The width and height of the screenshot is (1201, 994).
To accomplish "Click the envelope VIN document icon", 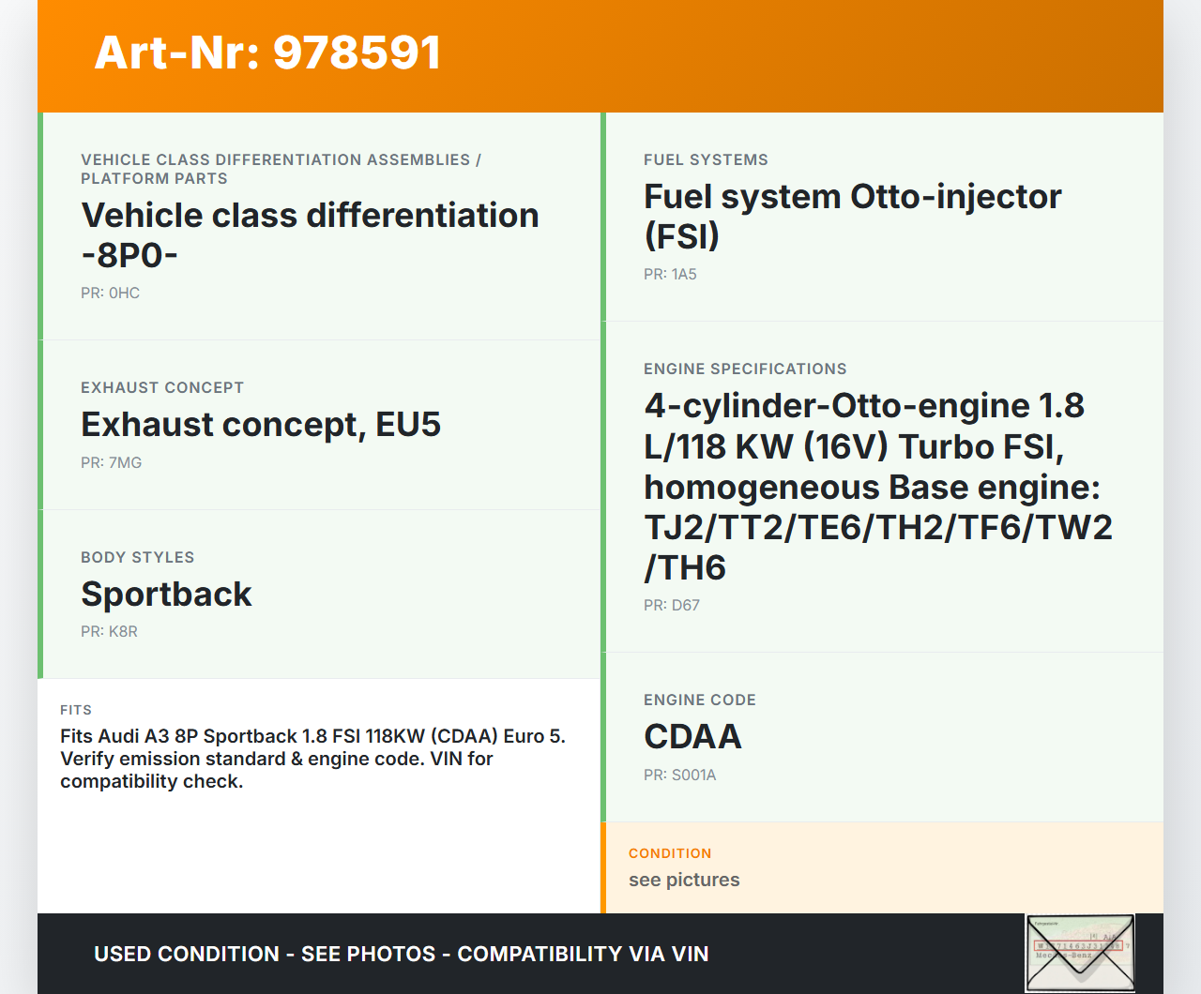I will [1080, 953].
